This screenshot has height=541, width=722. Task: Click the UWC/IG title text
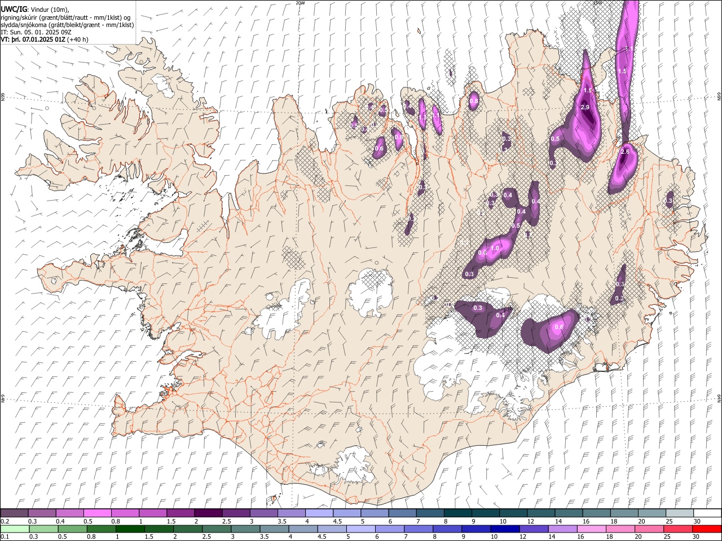click(x=13, y=9)
